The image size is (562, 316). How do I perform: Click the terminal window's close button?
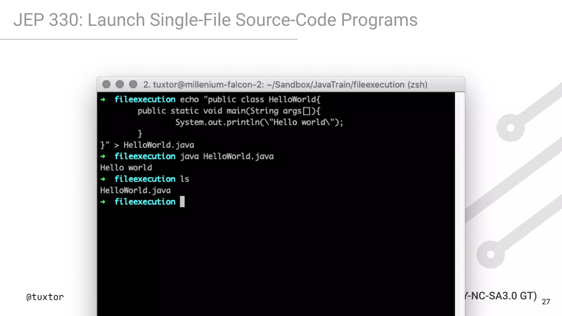click(x=106, y=84)
